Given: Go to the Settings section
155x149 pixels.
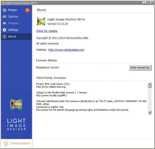Looking at the screenshot, I should tap(16, 30).
